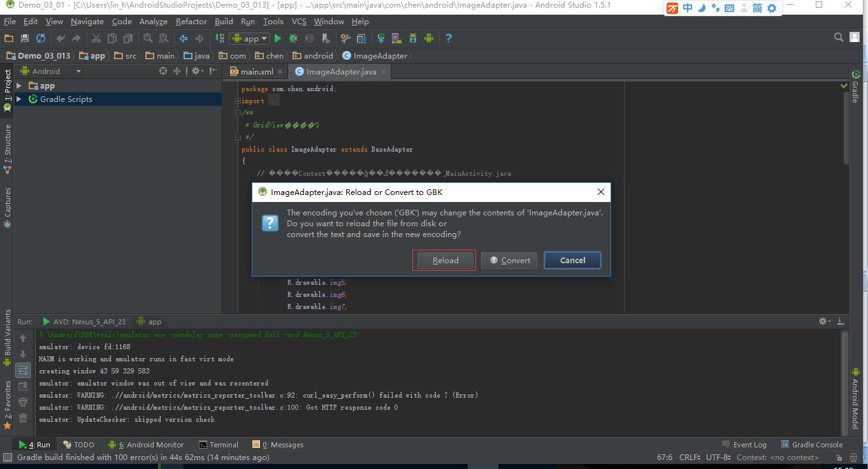The height and width of the screenshot is (469, 868).
Task: Navigate Back with the left arrow
Action: point(184,38)
